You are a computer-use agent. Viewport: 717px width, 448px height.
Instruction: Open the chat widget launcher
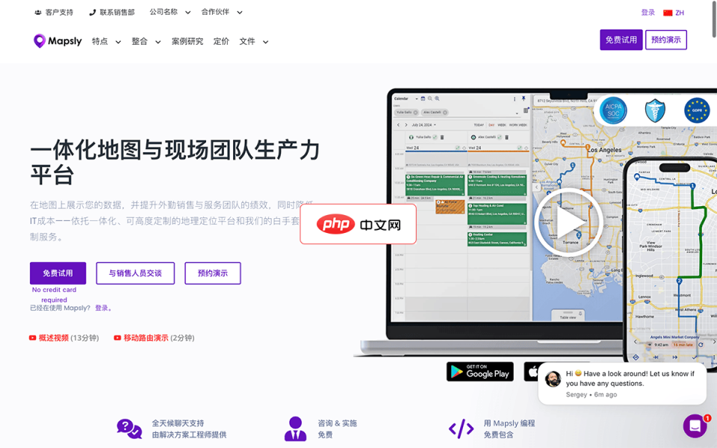click(695, 426)
